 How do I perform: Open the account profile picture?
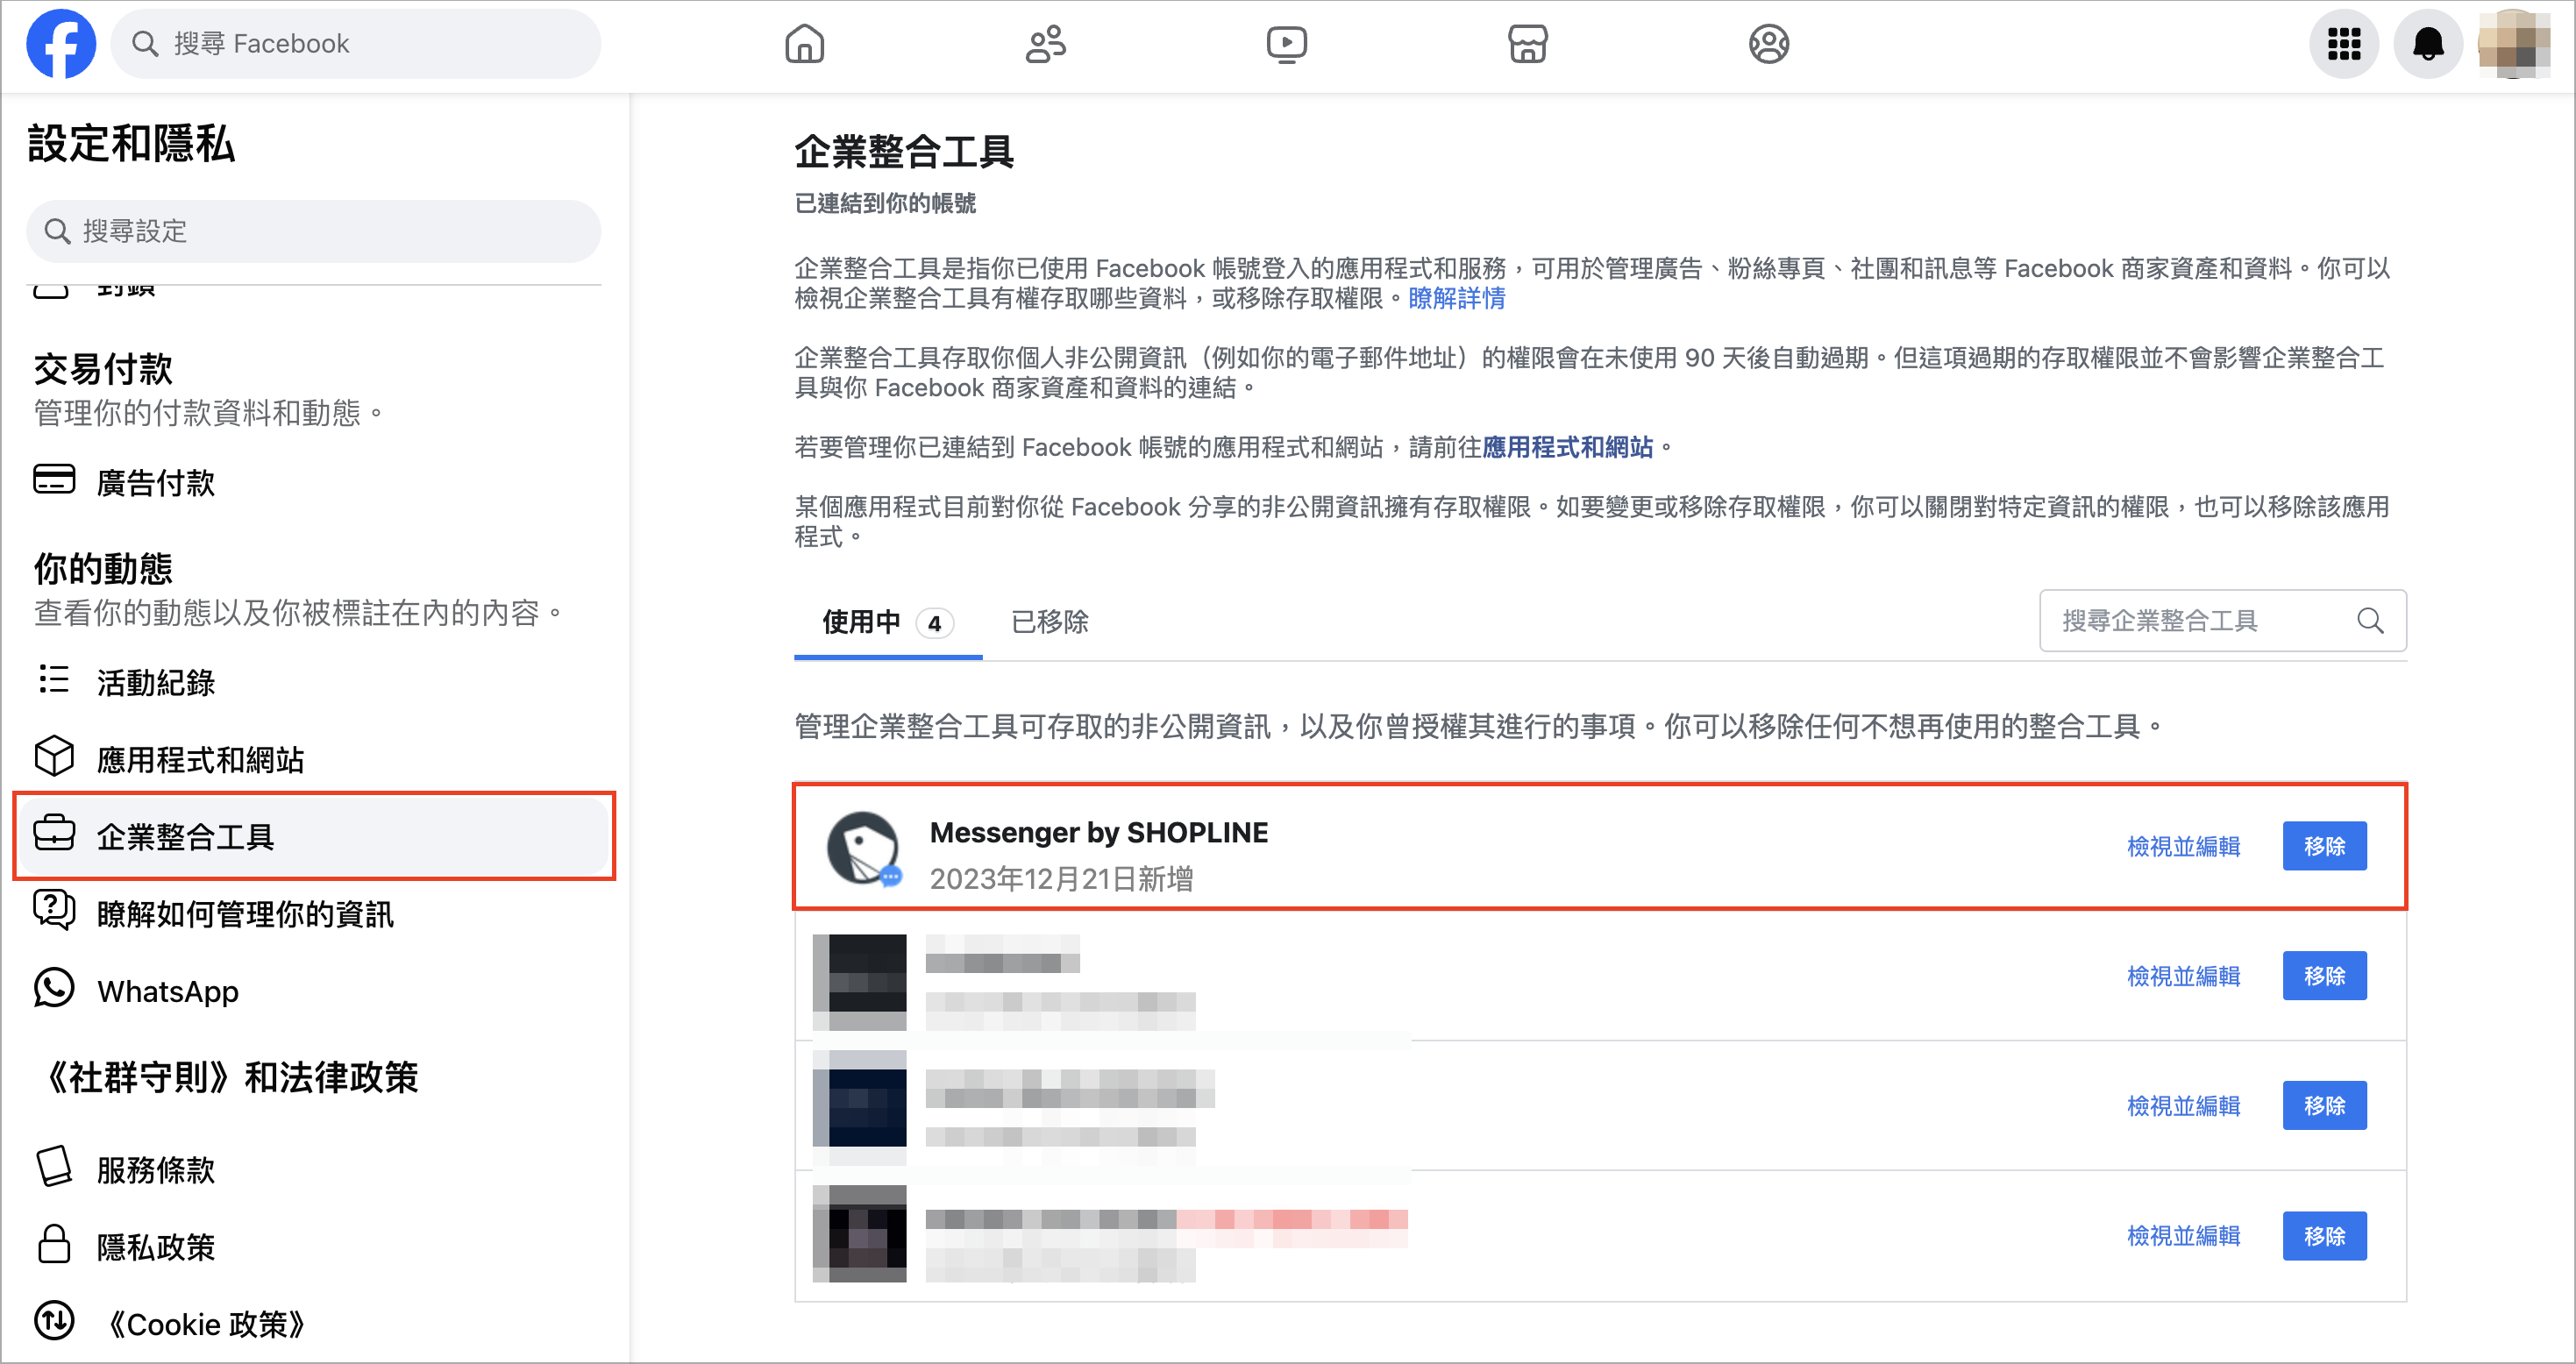2512,44
